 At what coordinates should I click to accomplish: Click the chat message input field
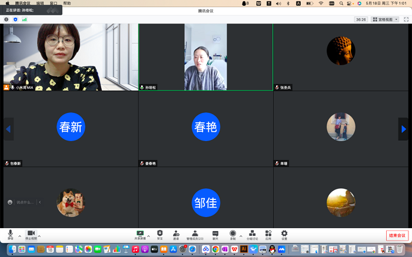pos(25,202)
